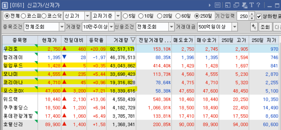
Task: Select the 코스닥 radio button
Action: pos(44,16)
